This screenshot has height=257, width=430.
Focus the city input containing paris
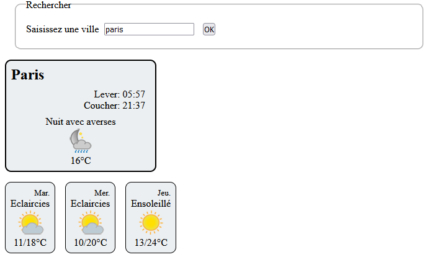point(149,29)
